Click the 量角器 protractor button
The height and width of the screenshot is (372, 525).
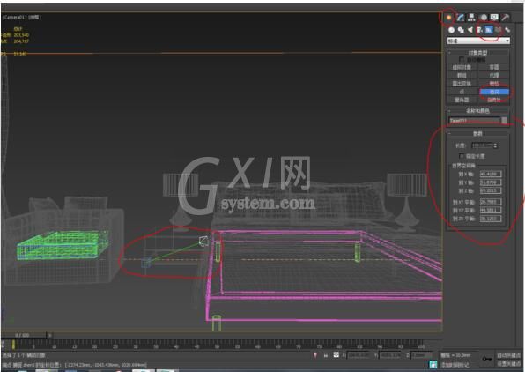click(x=462, y=100)
